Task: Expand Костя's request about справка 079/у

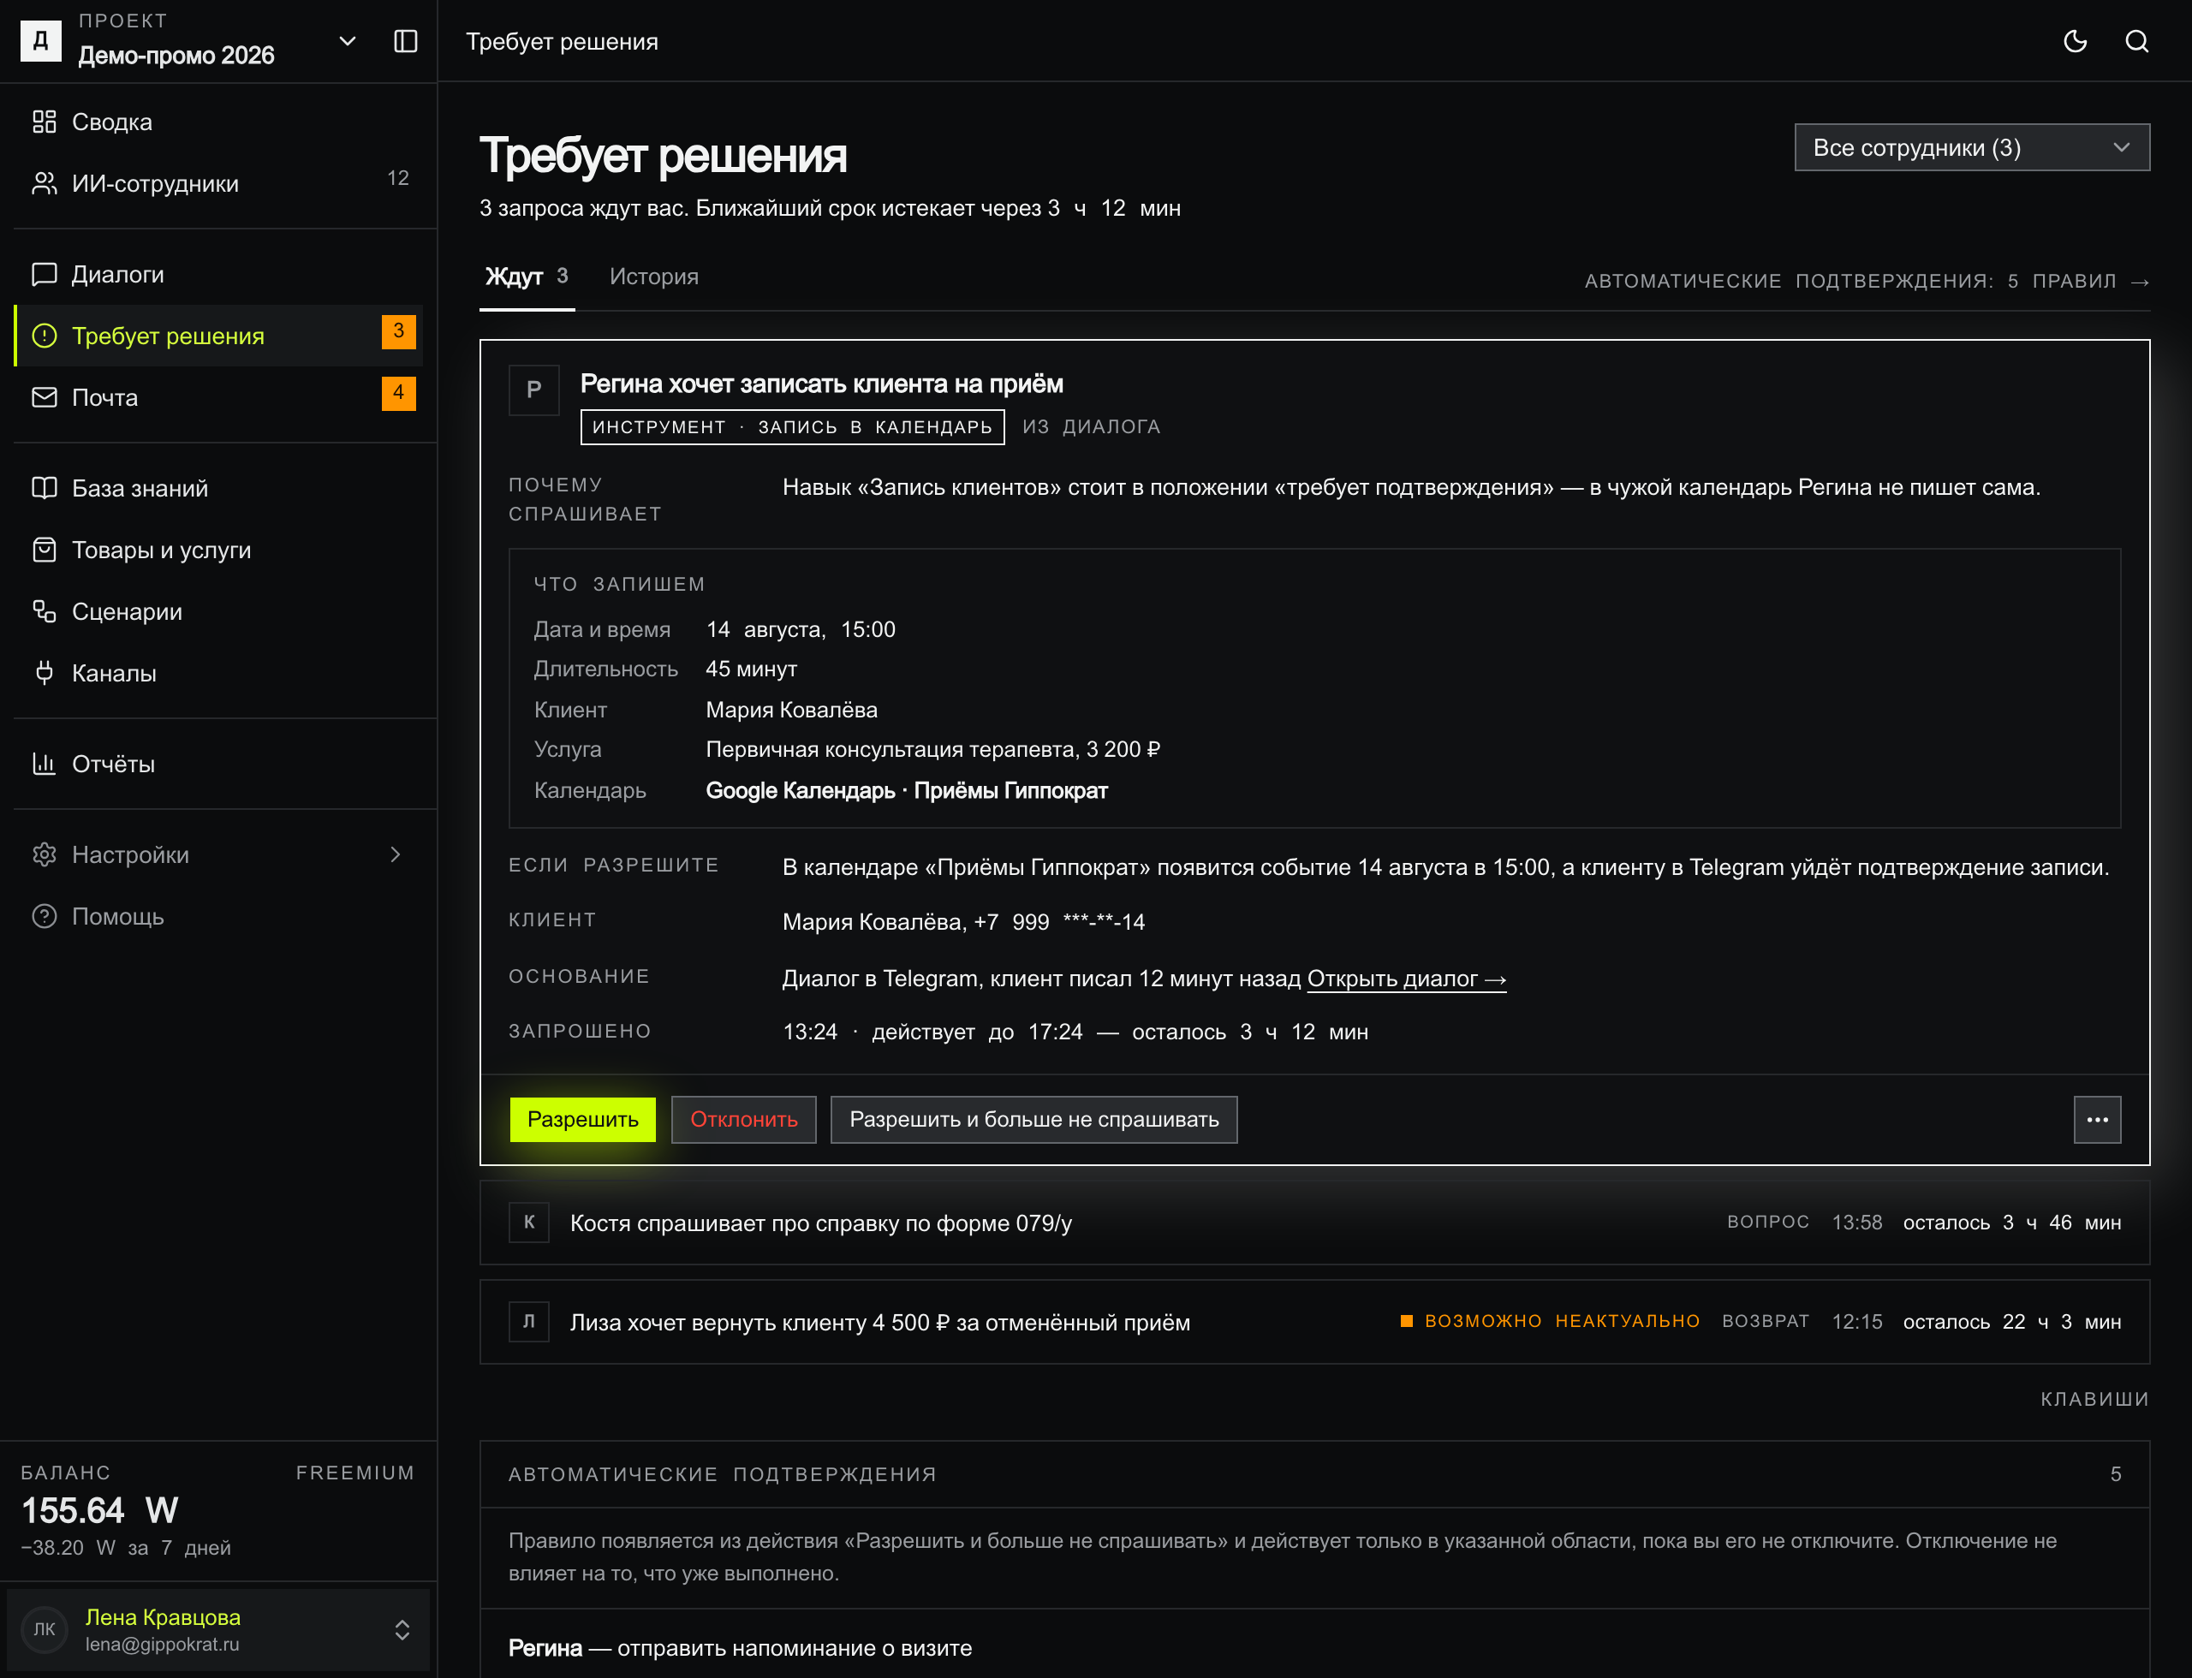Action: point(1313,1223)
